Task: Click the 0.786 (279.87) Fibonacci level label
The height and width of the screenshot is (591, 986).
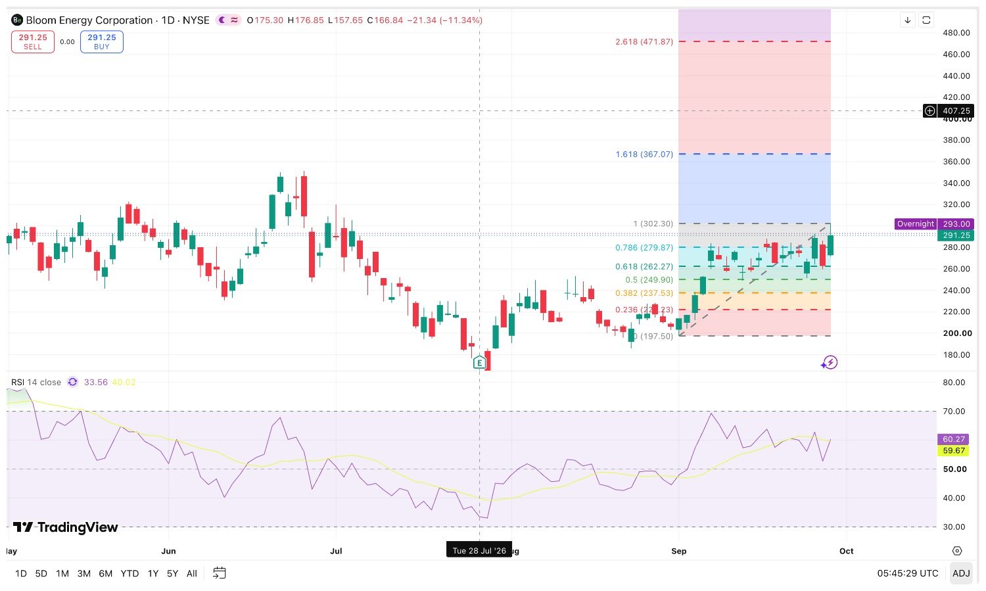Action: click(x=644, y=248)
